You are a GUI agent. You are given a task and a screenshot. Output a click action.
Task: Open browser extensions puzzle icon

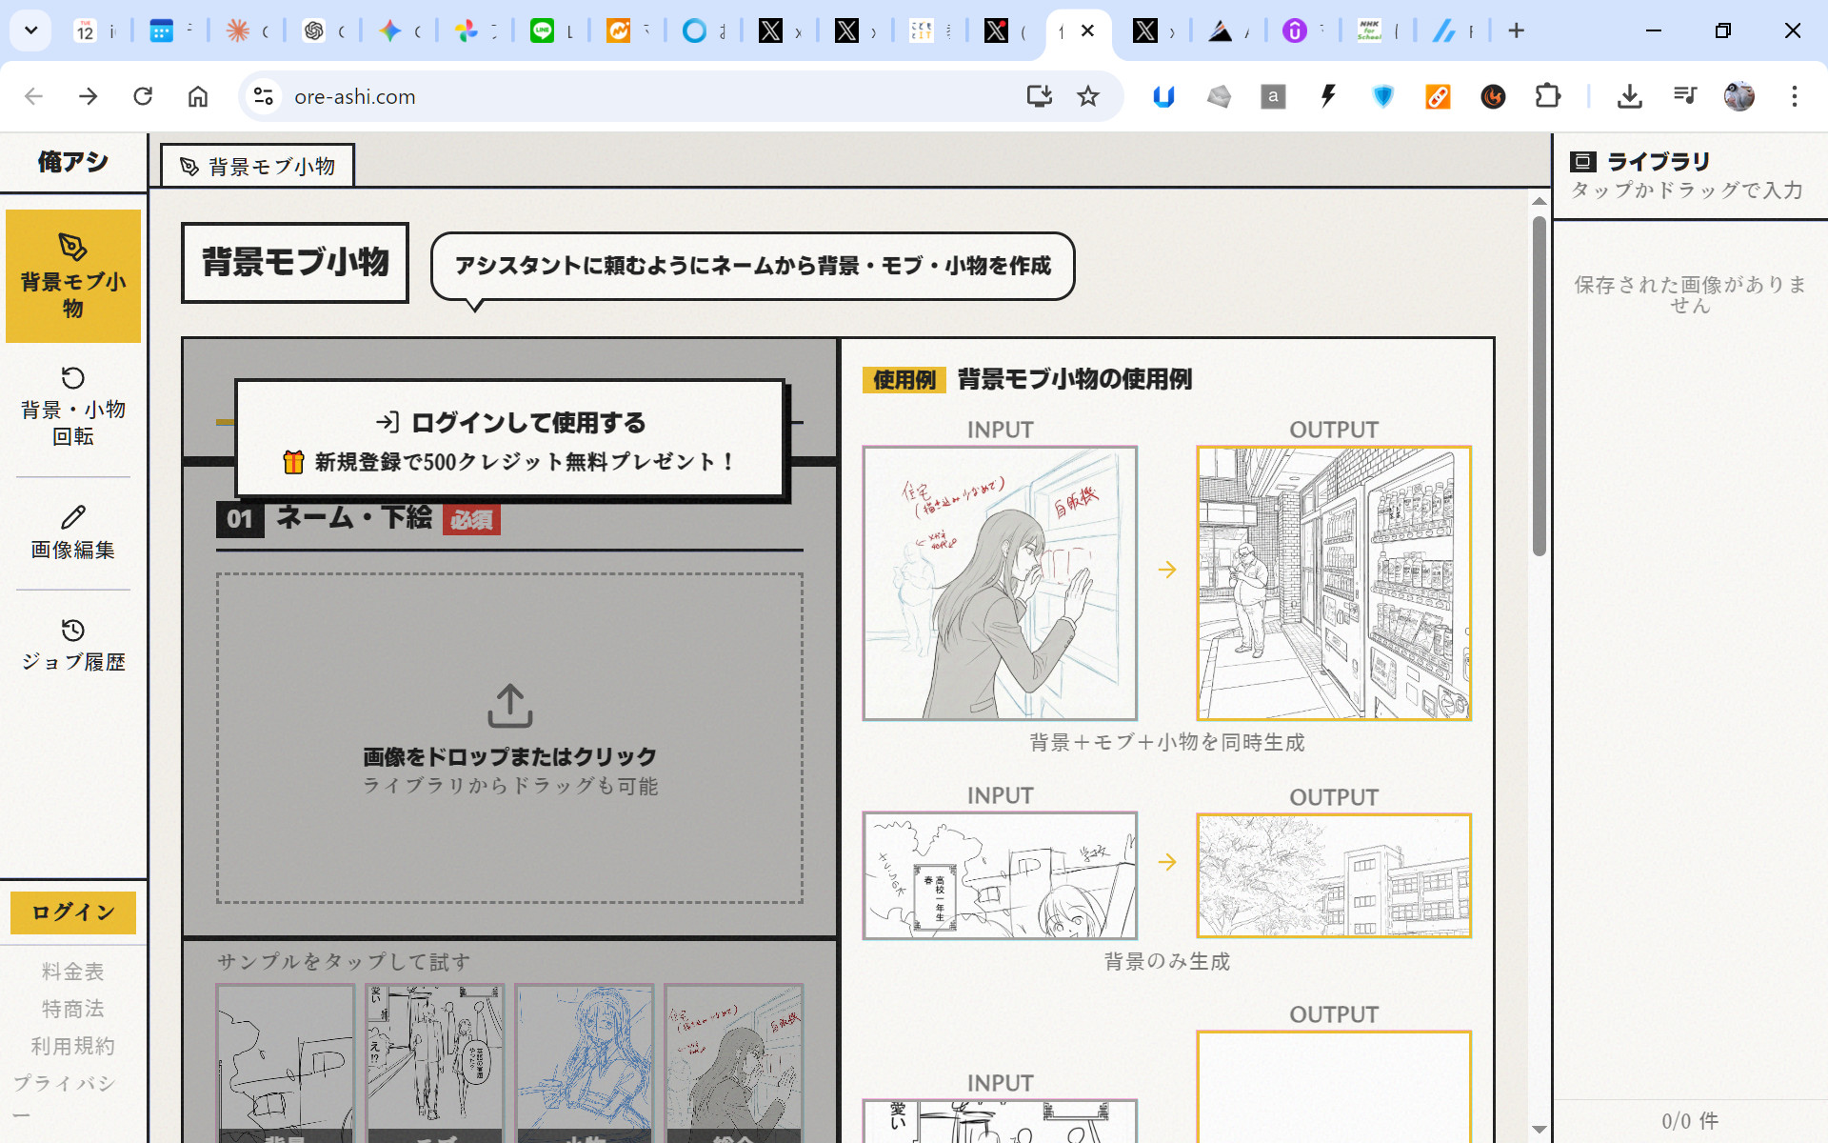coord(1548,96)
